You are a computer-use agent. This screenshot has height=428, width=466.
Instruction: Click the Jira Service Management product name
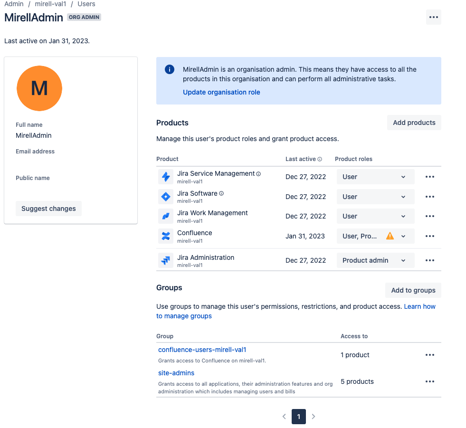[x=216, y=173]
